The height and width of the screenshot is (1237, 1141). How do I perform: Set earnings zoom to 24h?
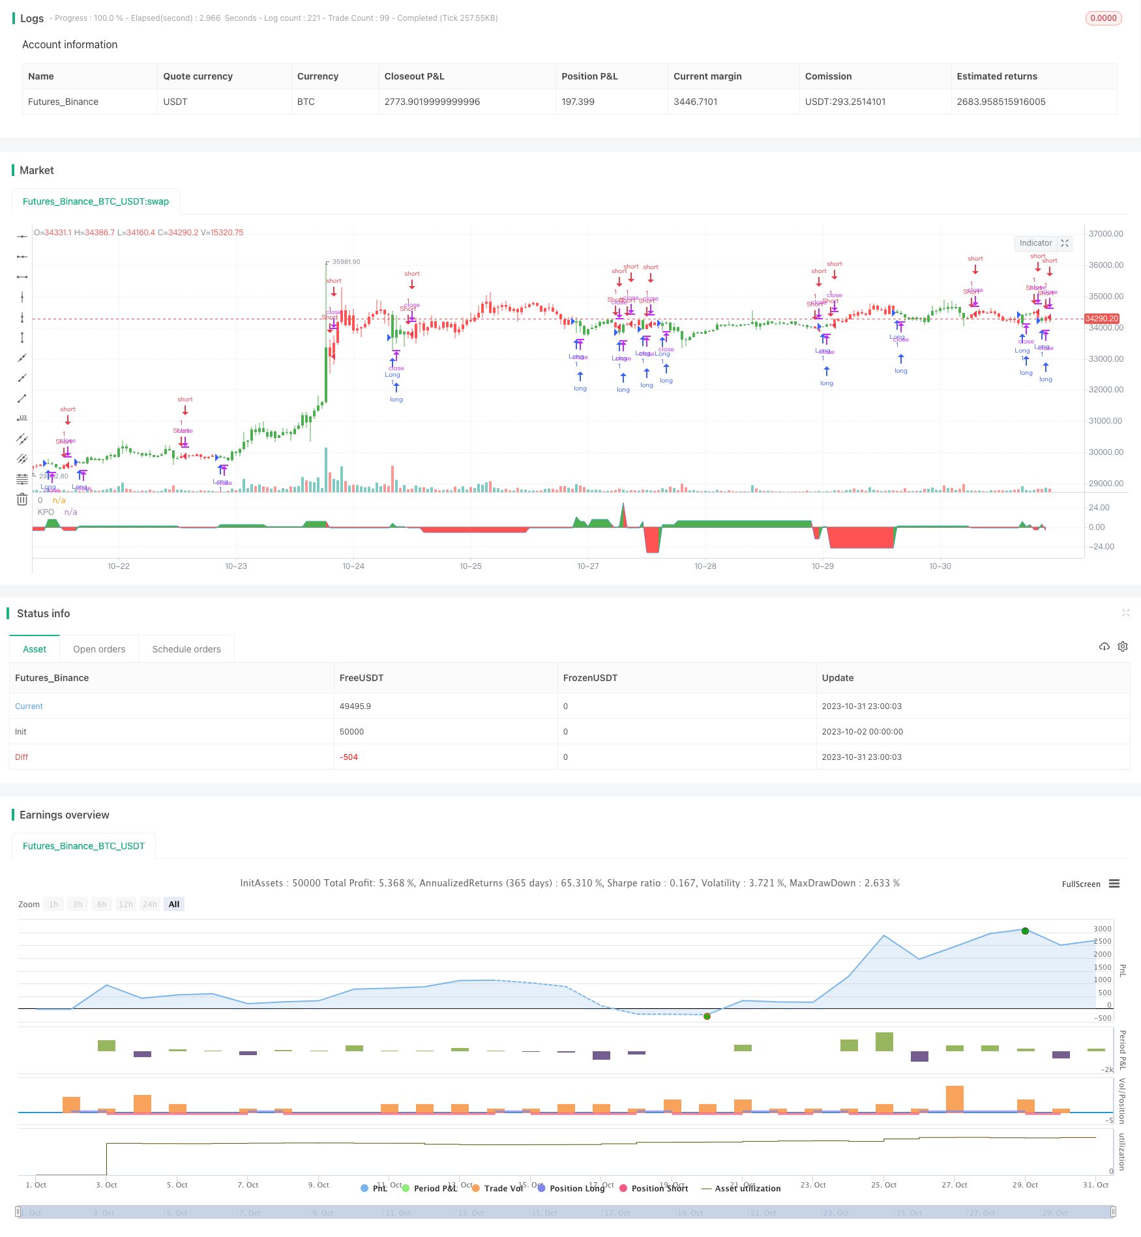pos(150,904)
